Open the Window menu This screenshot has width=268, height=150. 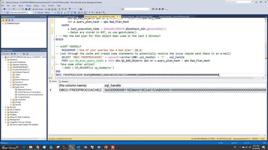(x=51, y=5)
